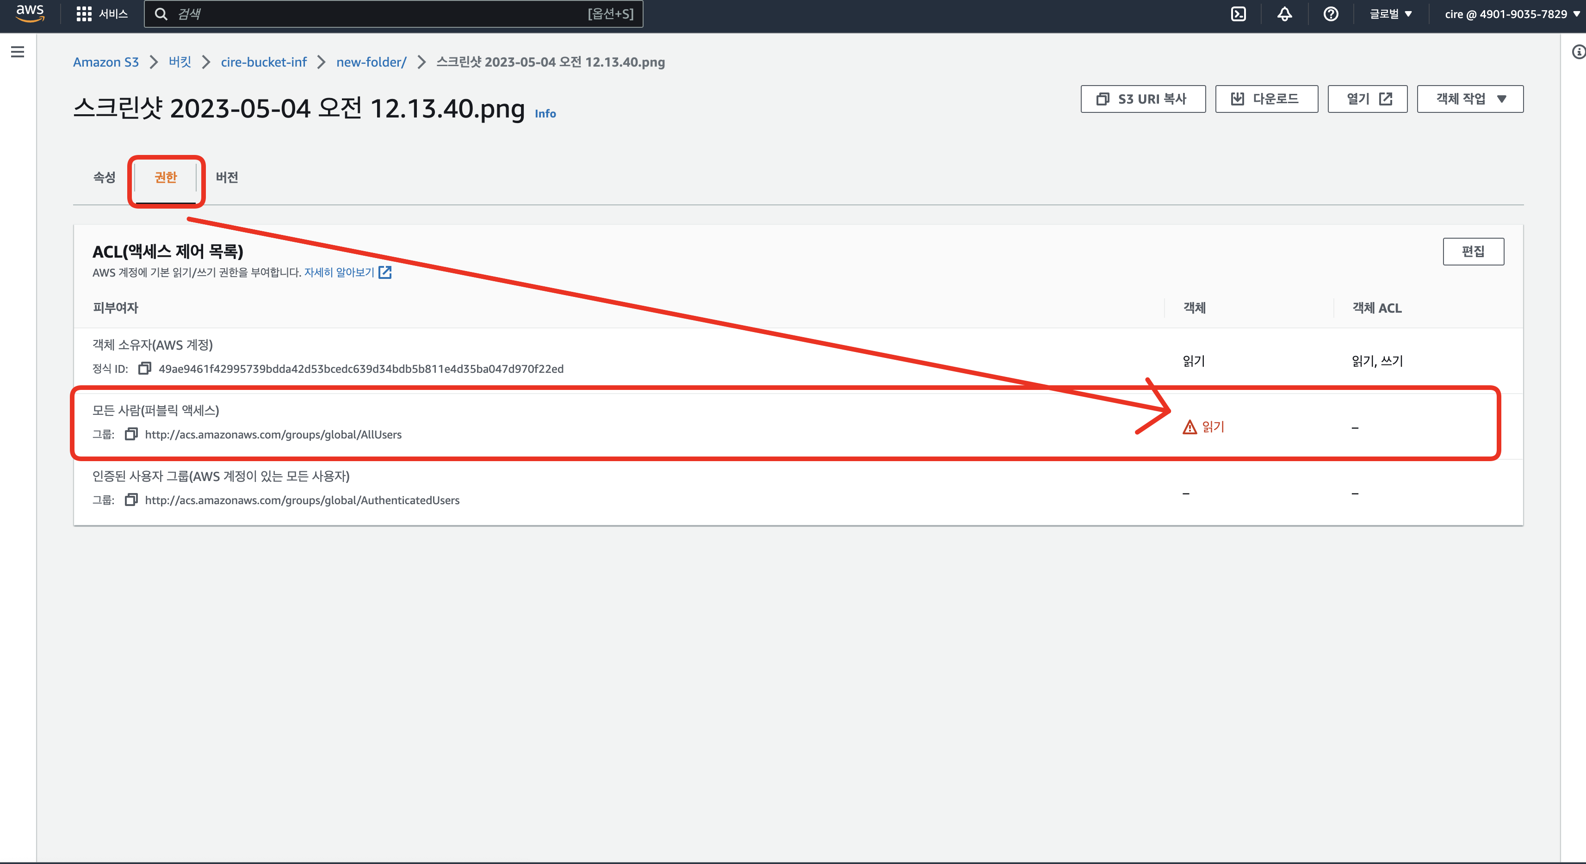Viewport: 1586px width, 864px height.
Task: Go to the 버킷 breadcrumb link
Action: pos(180,62)
